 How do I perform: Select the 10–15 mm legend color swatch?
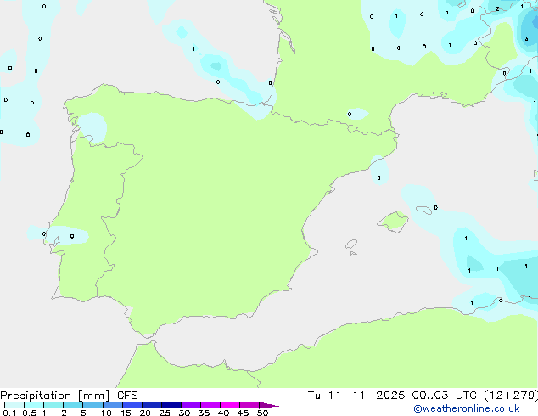[x=113, y=405]
